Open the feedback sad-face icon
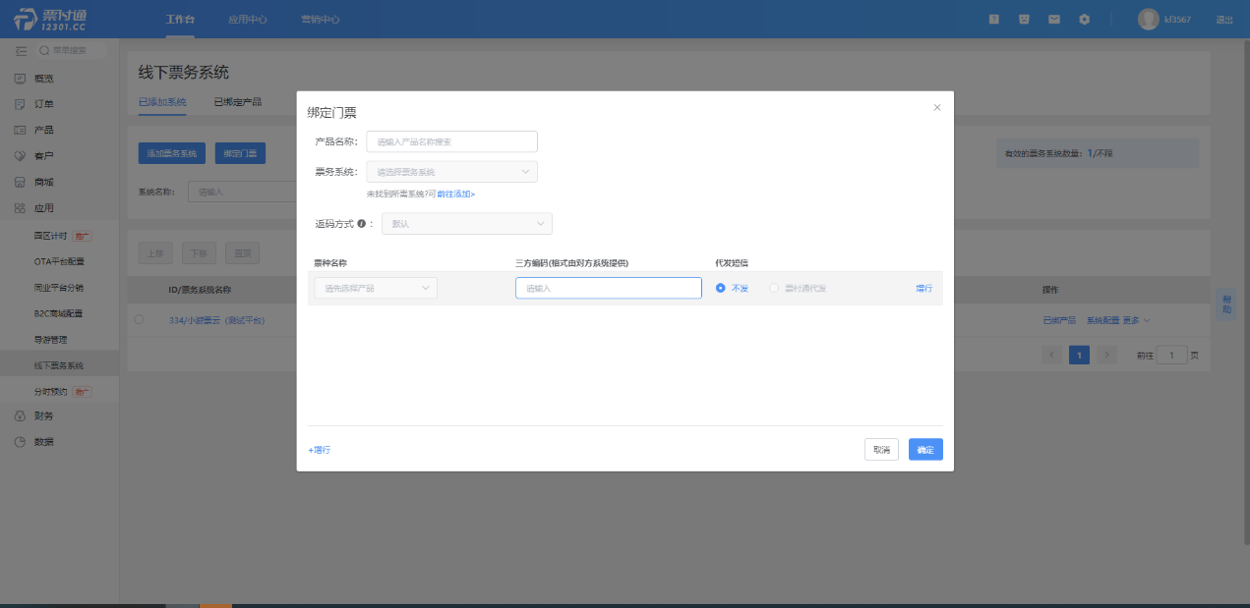 coord(1024,20)
